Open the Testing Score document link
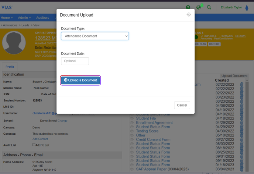Screen dimensions: 254x174 [147, 131]
